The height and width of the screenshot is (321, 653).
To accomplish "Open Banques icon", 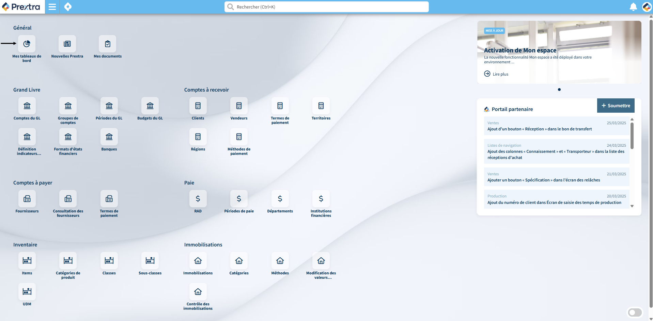I will [109, 137].
